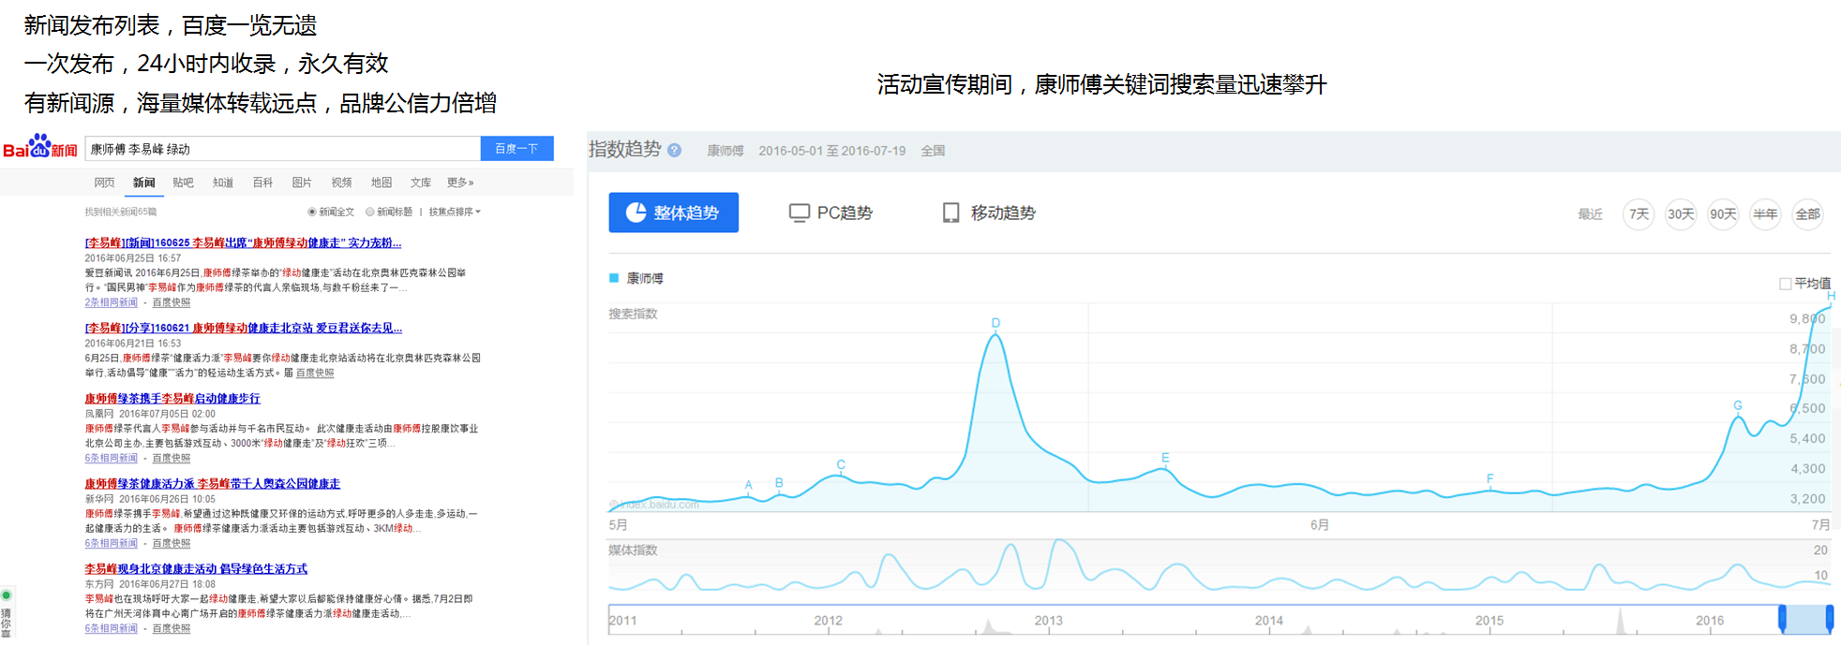
Task: Expand the 更多» navigation menu
Action: [x=460, y=183]
